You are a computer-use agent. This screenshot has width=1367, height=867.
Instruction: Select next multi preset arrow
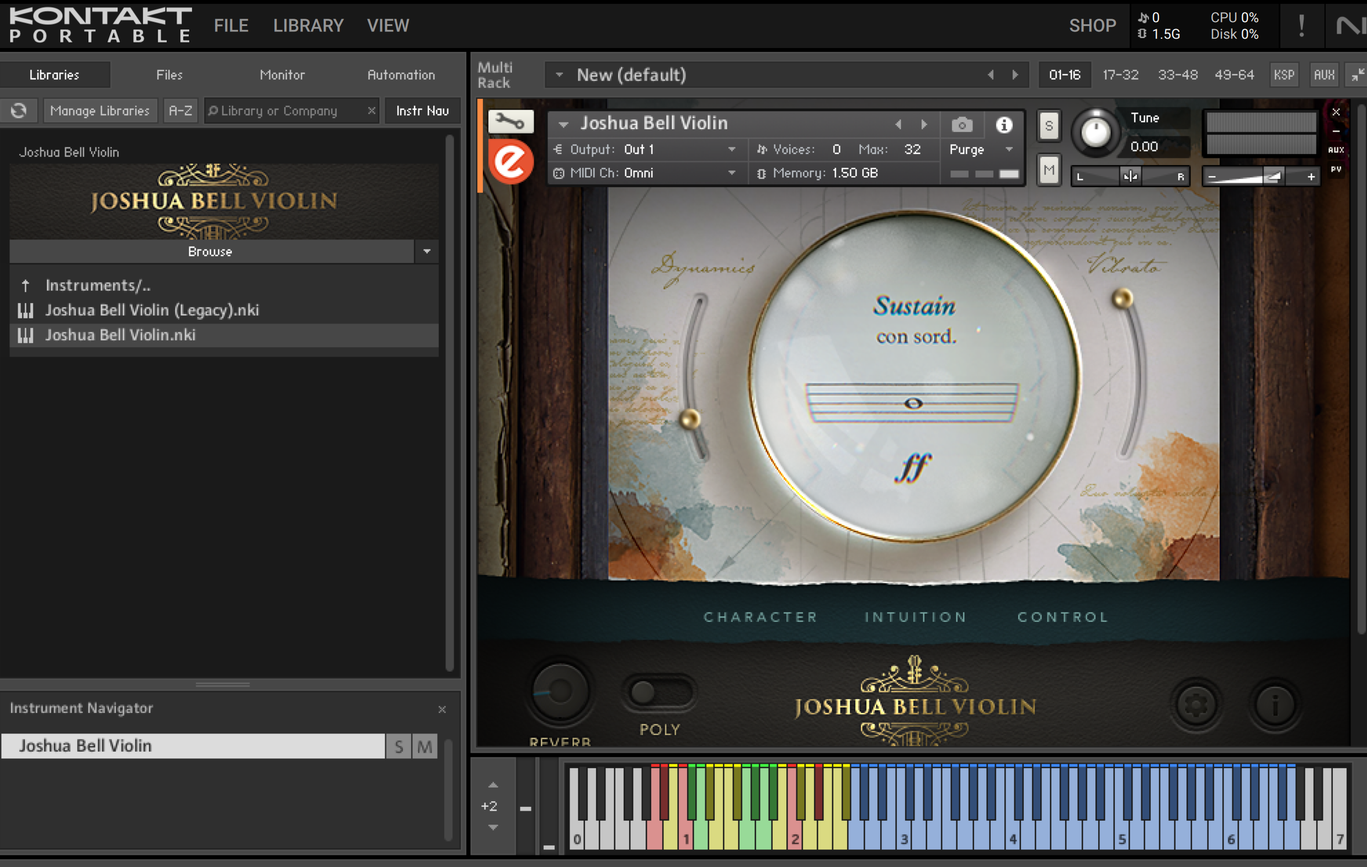coord(1015,75)
